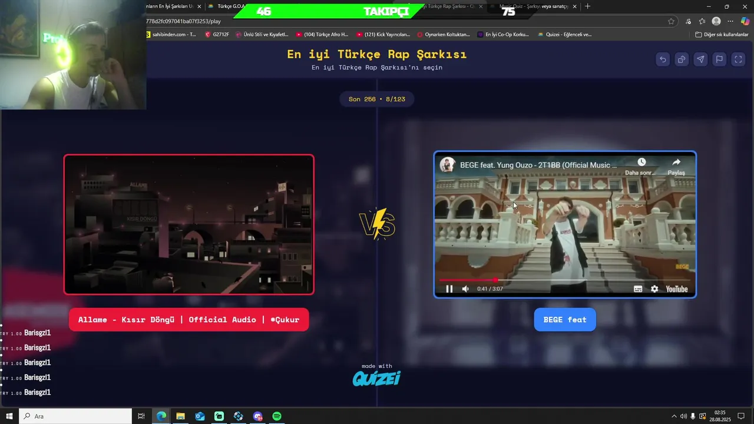Viewport: 754px width, 424px height.
Task: Report the quiz with flag icon
Action: [719, 59]
